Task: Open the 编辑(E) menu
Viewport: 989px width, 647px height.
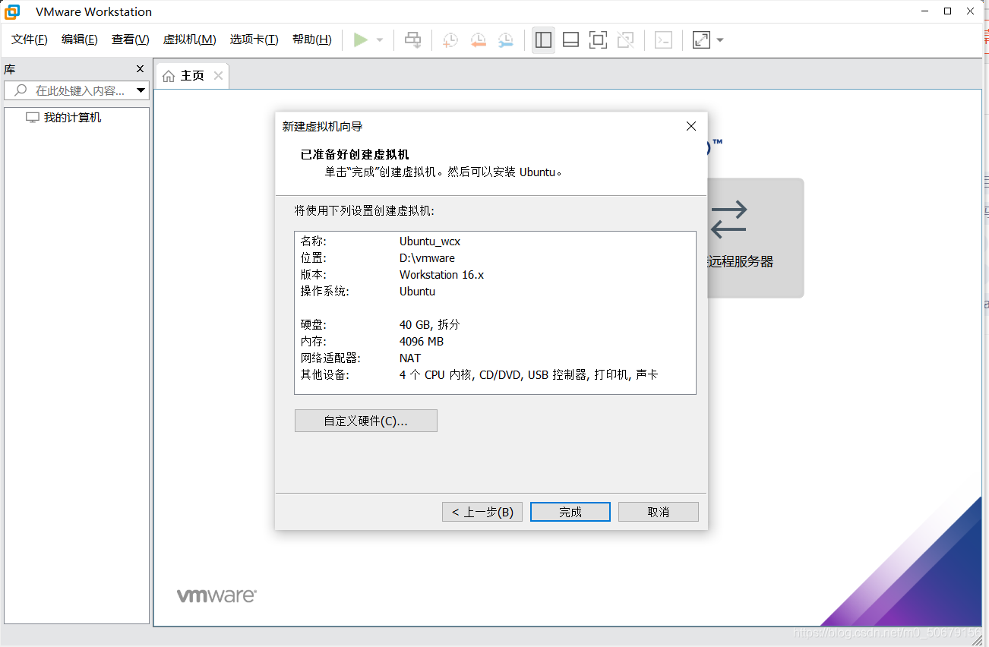Action: pyautogui.click(x=80, y=39)
